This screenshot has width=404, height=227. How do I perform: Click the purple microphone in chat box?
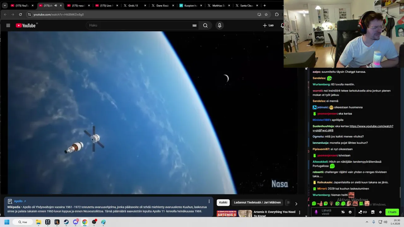(316, 212)
